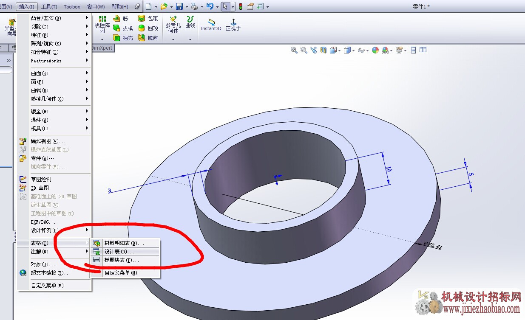Click Zoom to Fit magnifier icon
Image resolution: width=525 pixels, height=320 pixels.
point(294,50)
